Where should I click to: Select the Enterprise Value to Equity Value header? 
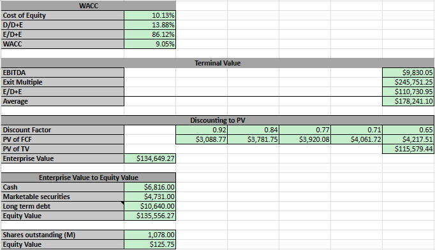pyautogui.click(x=89, y=177)
